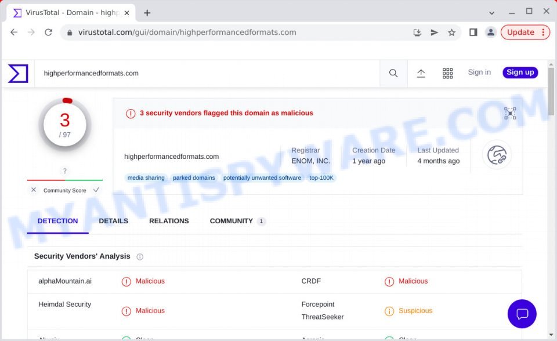Click the parked domains tag
This screenshot has width=557, height=341.
194,177
